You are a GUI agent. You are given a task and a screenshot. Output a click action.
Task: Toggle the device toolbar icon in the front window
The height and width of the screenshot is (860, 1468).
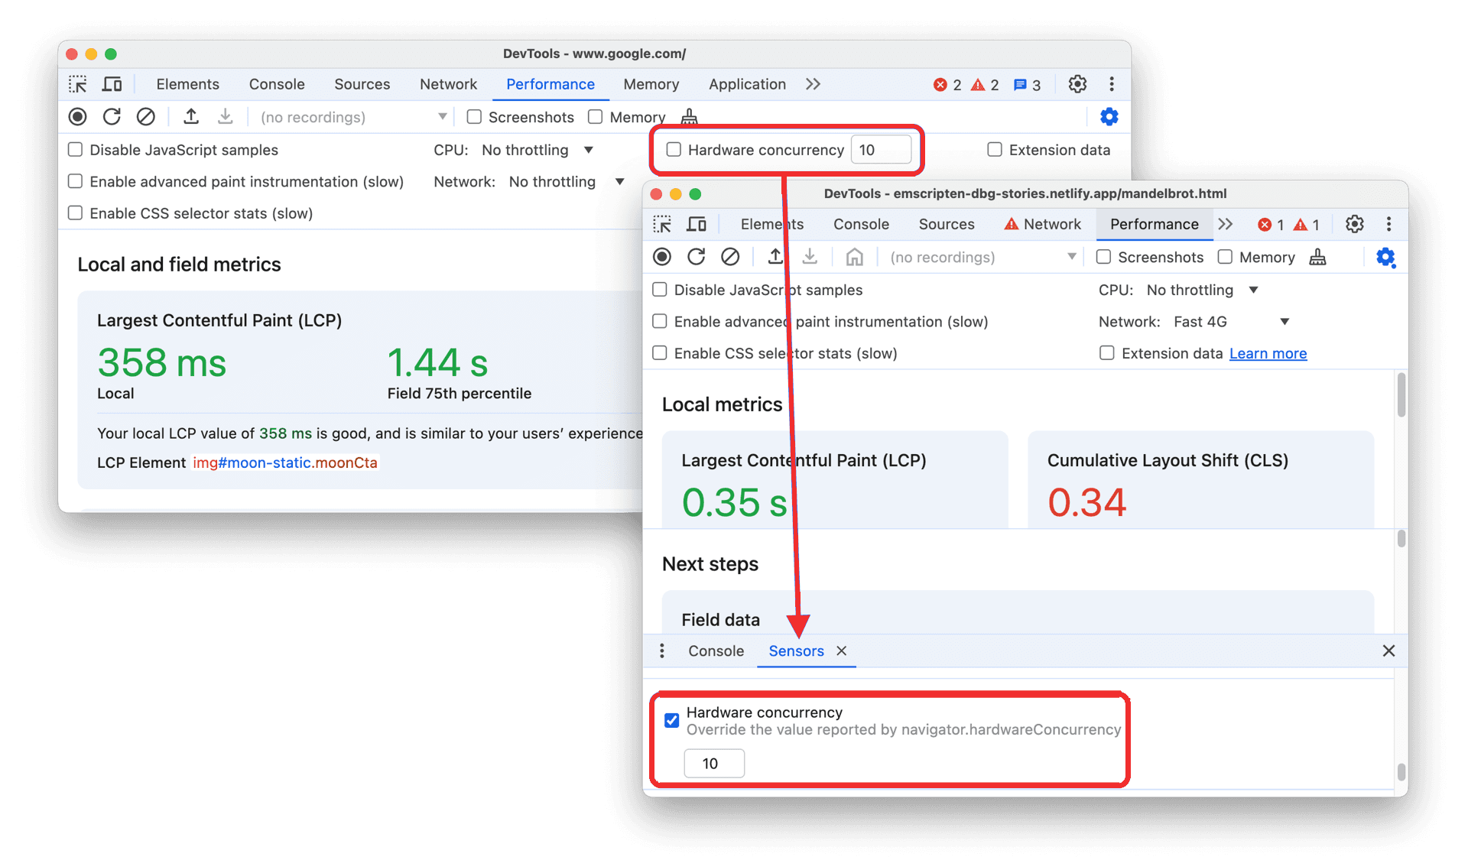(x=697, y=224)
